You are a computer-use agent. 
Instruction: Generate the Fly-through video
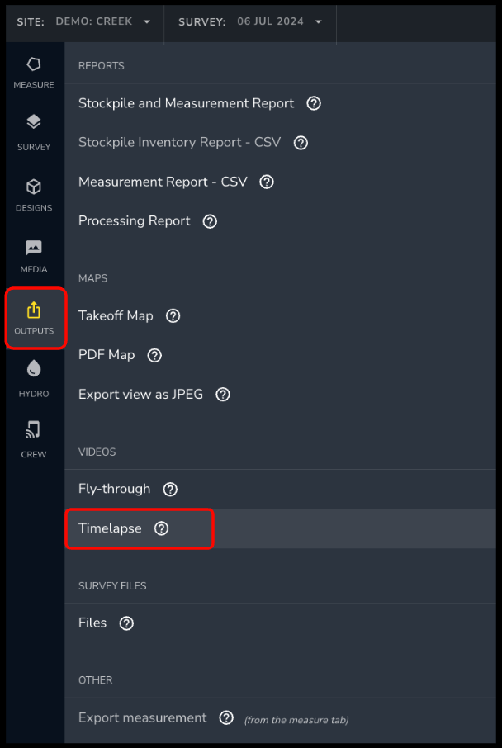pyautogui.click(x=114, y=489)
